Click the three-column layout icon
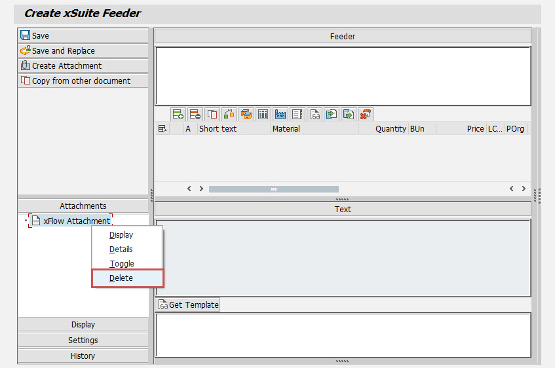 coord(263,115)
